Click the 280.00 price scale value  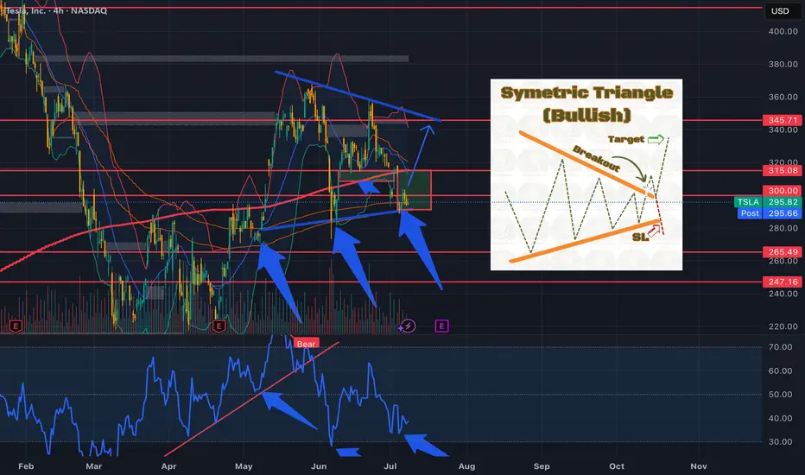783,228
